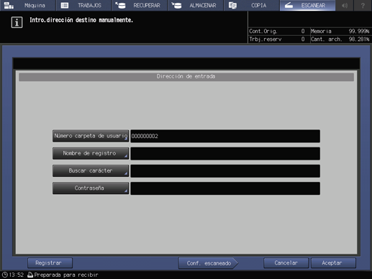Click the user folder number field 000000002
372x279 pixels.
click(x=225, y=136)
